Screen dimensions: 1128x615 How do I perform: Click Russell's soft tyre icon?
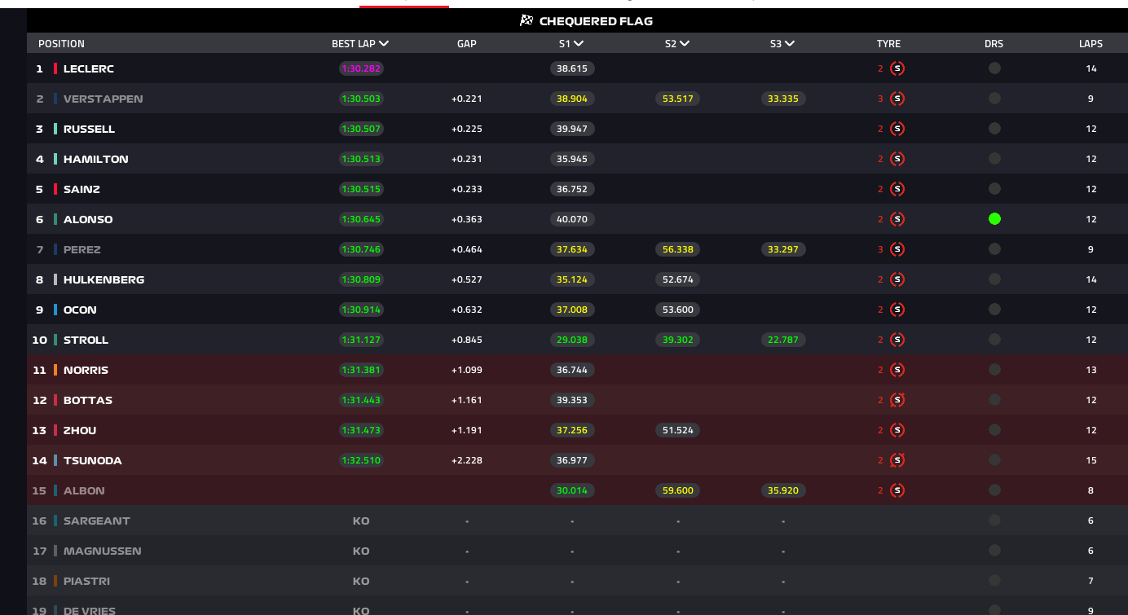pos(897,129)
